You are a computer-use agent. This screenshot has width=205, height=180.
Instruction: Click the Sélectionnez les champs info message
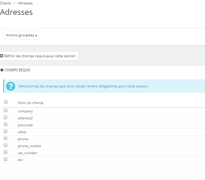point(84,86)
